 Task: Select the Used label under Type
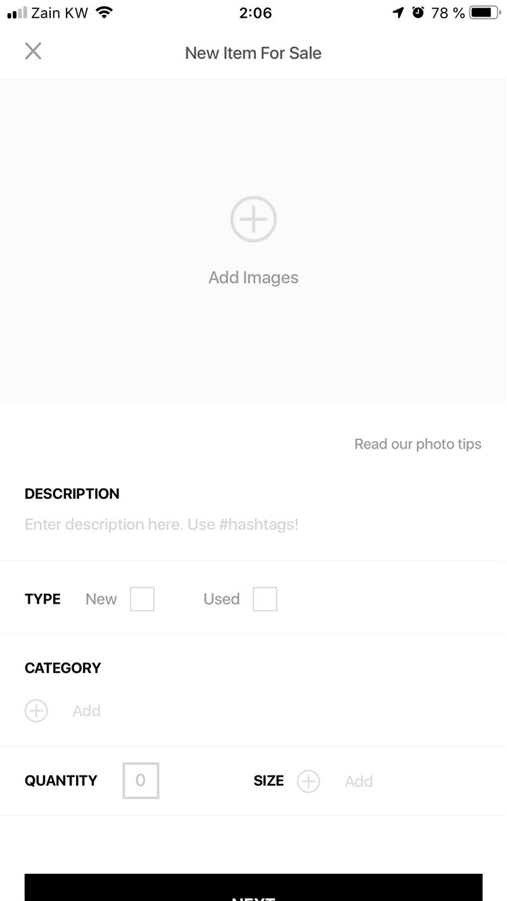[222, 599]
